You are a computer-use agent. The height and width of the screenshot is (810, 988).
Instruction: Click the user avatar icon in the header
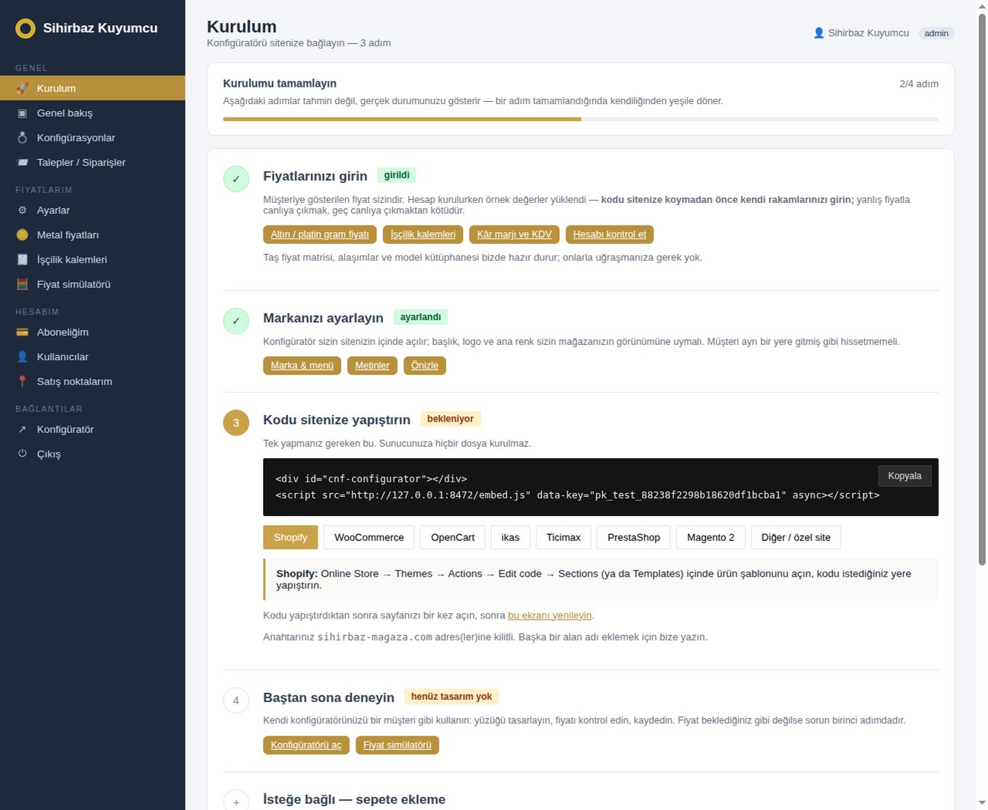(819, 33)
